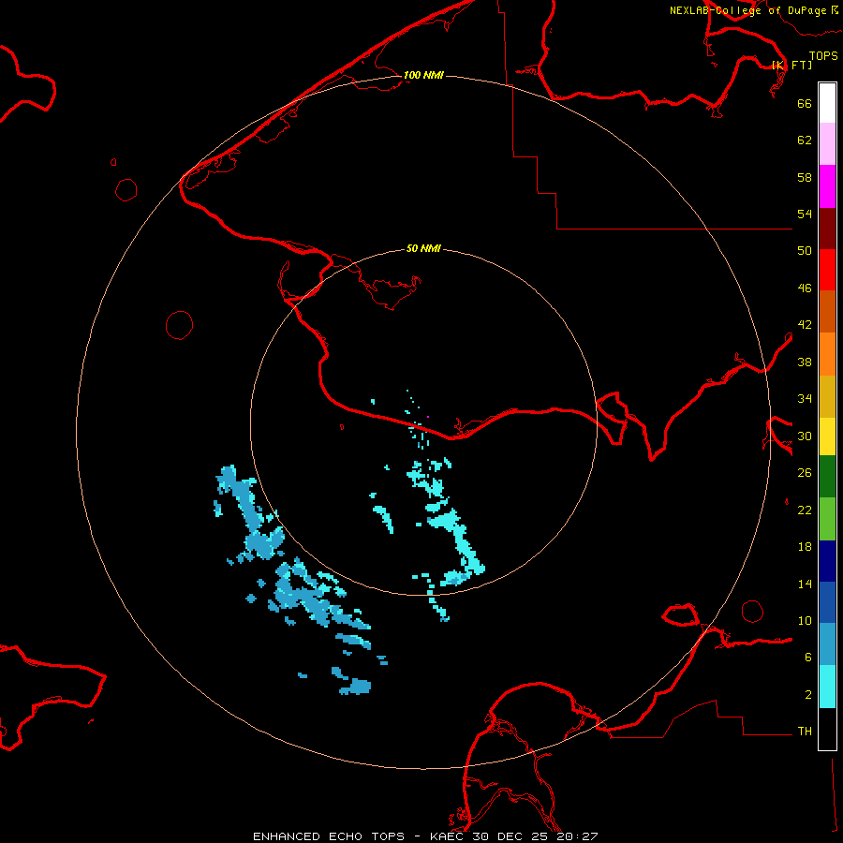
Task: Click legend value 54
Action: (805, 214)
